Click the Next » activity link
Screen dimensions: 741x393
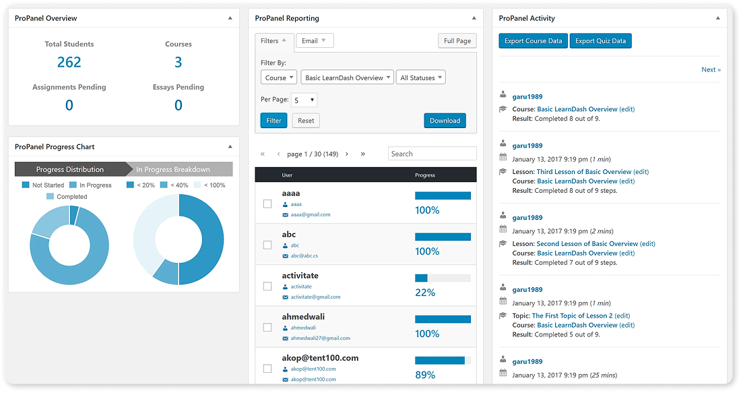[711, 69]
